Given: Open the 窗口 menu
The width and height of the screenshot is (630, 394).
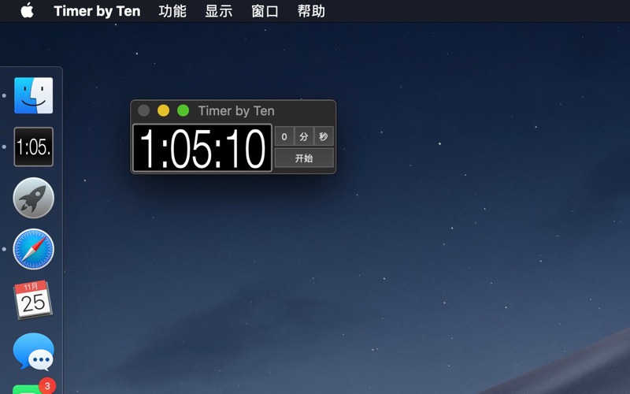Looking at the screenshot, I should (265, 11).
